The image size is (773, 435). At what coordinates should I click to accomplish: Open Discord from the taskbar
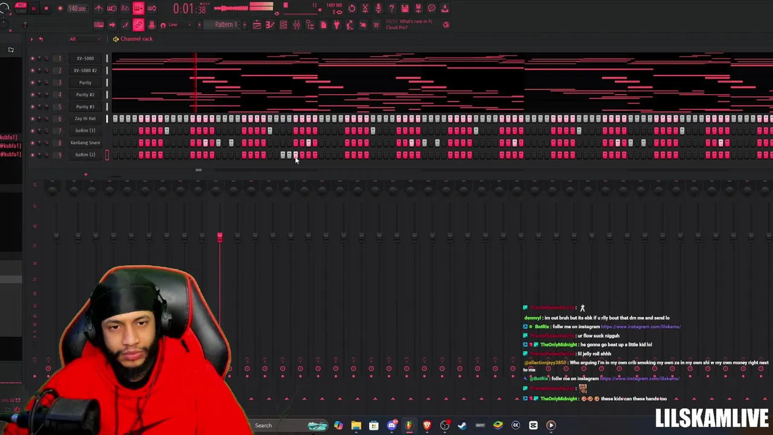(391, 425)
